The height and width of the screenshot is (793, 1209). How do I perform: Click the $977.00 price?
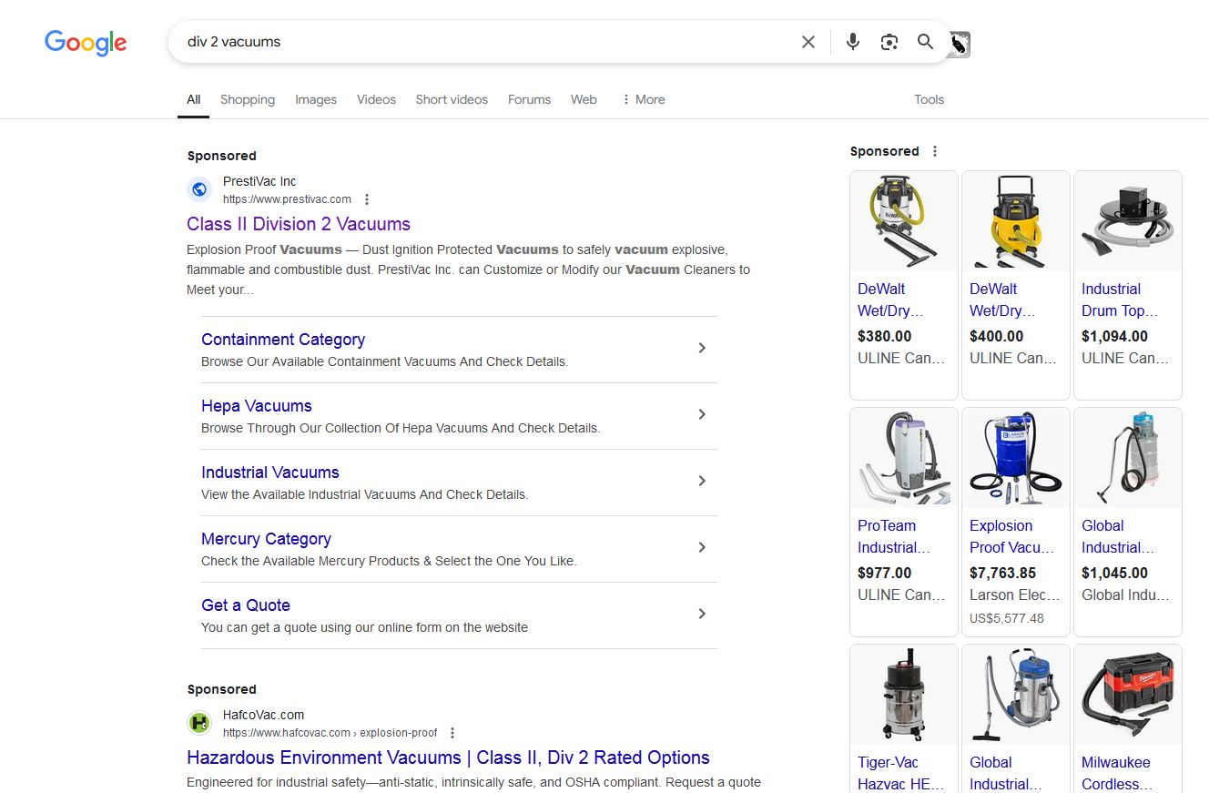coord(885,573)
